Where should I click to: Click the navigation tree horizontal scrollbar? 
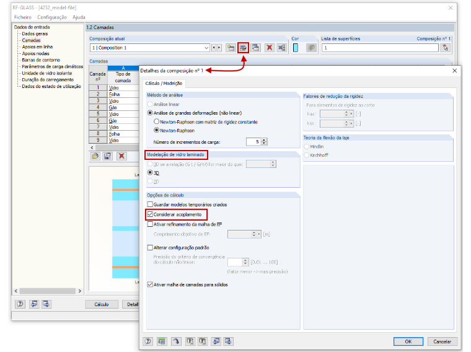pyautogui.click(x=48, y=291)
